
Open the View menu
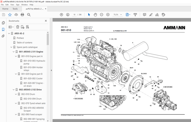[12, 5]
